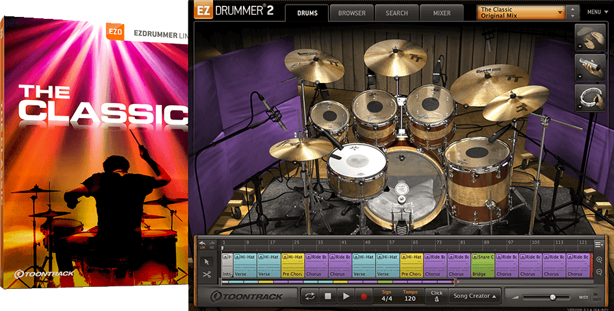
Task: Step to the next preset with down arrow
Action: coord(573,16)
